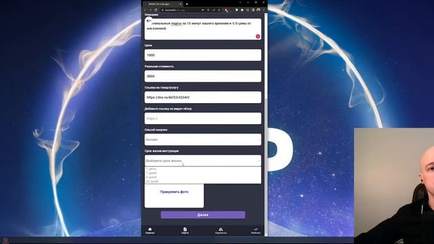
Task: Choose the third days option in list
Action: 151,177
